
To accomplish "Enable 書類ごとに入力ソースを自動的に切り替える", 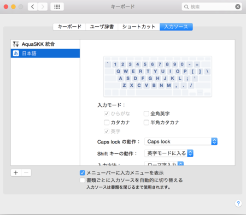I will [x=83, y=180].
